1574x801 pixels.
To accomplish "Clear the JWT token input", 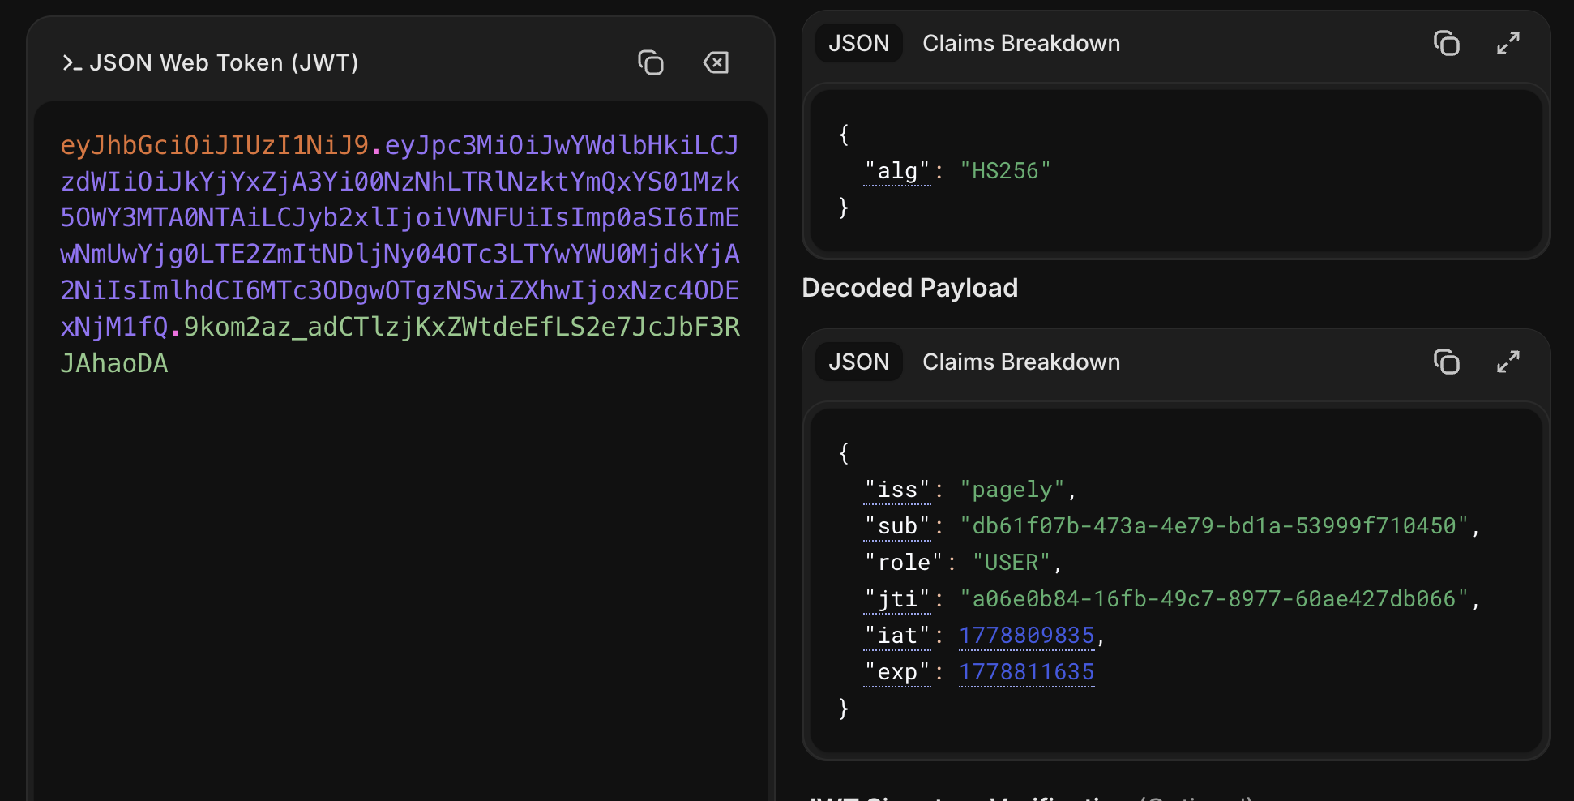I will pyautogui.click(x=716, y=62).
